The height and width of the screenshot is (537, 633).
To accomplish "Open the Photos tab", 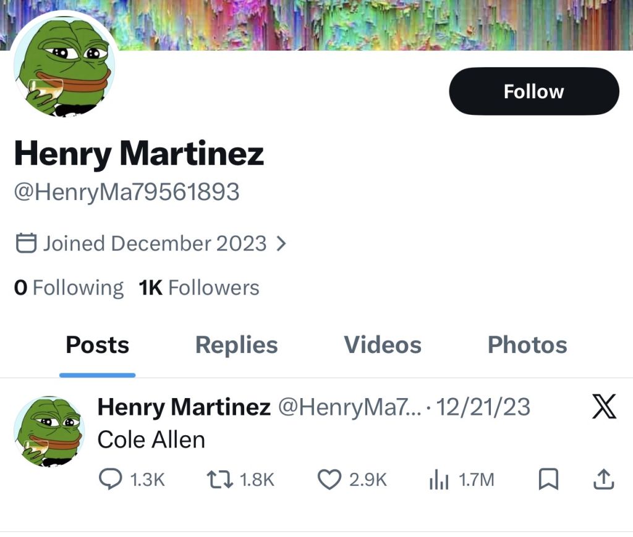I will (x=527, y=344).
